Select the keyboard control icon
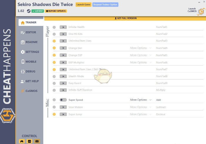 [37, 141]
